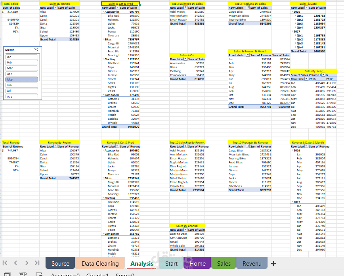Viewport: 344px width, 276px height.
Task: Add a new sheet with the plus icon
Action: point(273,263)
